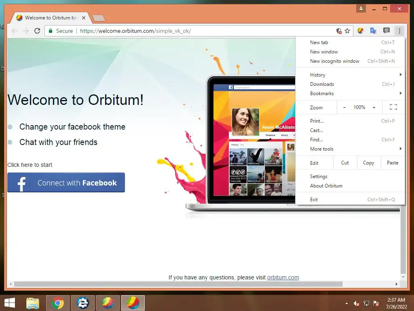Screen dimensions: 414x311
Task: Select the Welcome to Orbitum tab
Action: tap(51, 18)
